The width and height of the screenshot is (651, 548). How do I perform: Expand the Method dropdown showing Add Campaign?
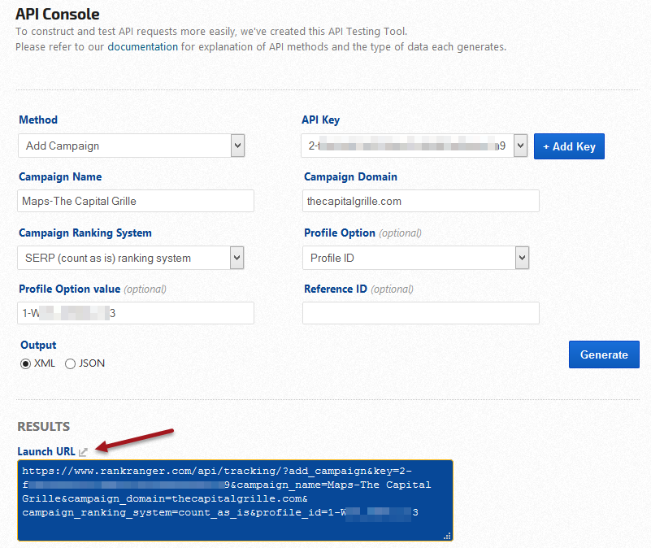(x=132, y=146)
